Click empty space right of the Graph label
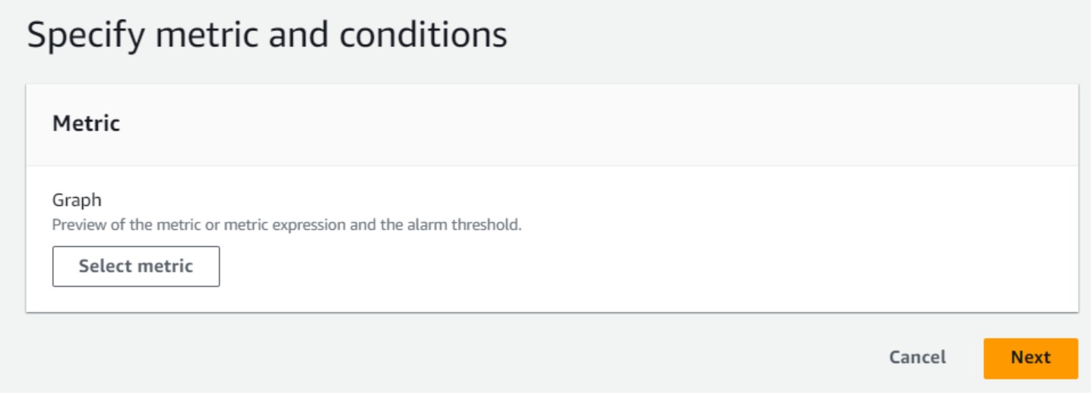This screenshot has height=394, width=1092. pos(532,200)
